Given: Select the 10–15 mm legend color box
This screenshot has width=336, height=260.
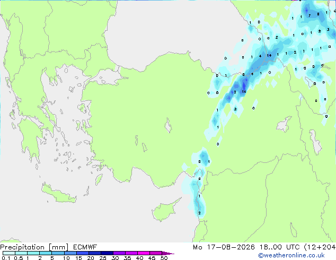Looking at the screenshot, I should pyautogui.click(x=70, y=253).
